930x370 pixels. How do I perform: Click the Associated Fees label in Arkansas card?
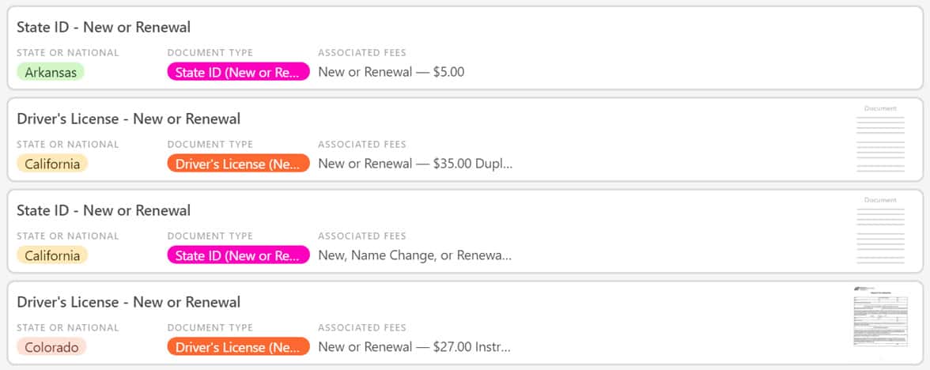(362, 53)
